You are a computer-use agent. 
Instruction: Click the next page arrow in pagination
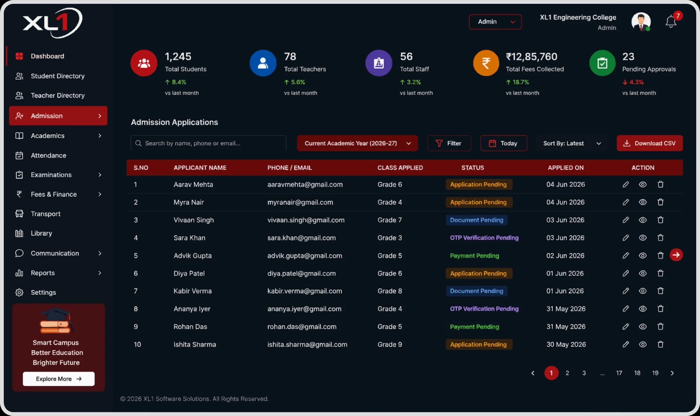click(672, 373)
